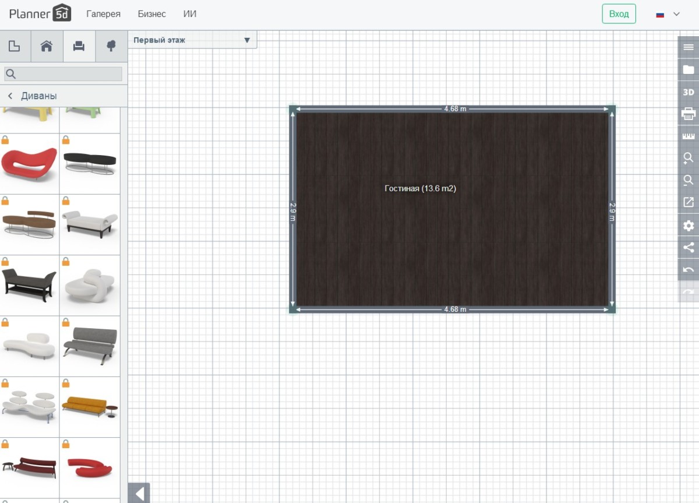699x503 pixels.
Task: Open the Галерея menu
Action: (x=104, y=14)
